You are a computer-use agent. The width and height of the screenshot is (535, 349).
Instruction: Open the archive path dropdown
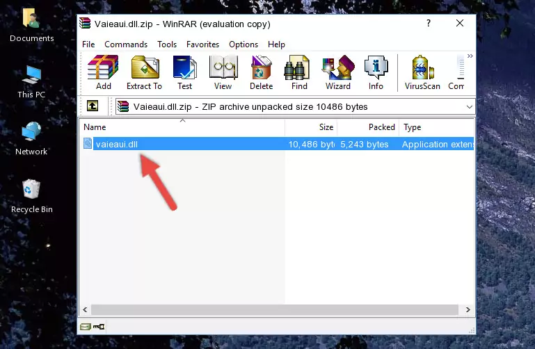click(x=469, y=106)
